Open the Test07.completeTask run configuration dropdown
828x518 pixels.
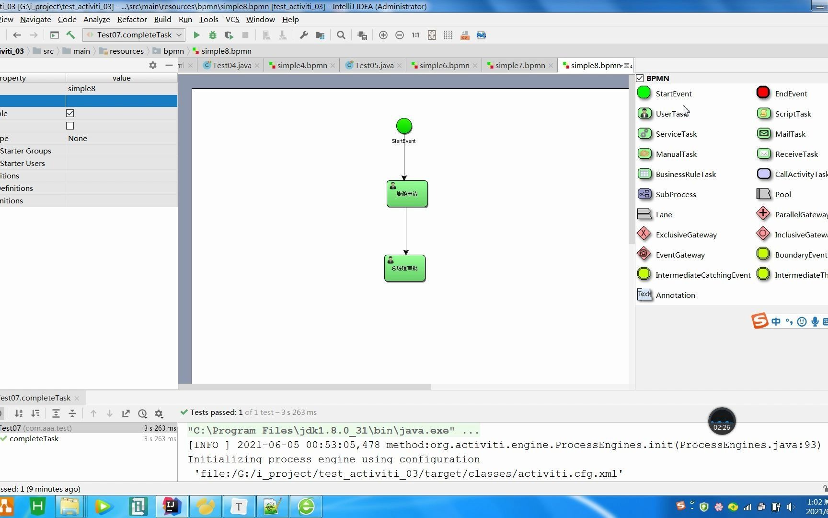point(134,35)
